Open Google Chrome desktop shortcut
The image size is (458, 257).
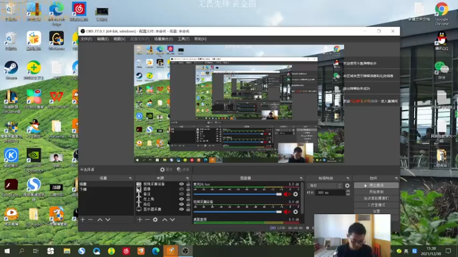tap(441, 14)
